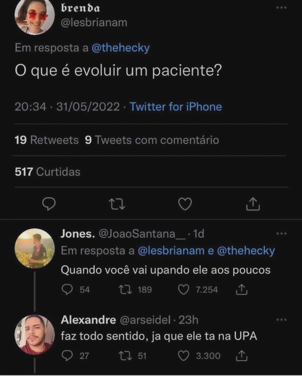View the 517 Curtidas list
This screenshot has height=376, width=302.
[47, 172]
